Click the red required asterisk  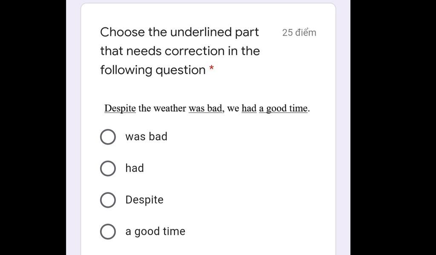[x=212, y=68]
